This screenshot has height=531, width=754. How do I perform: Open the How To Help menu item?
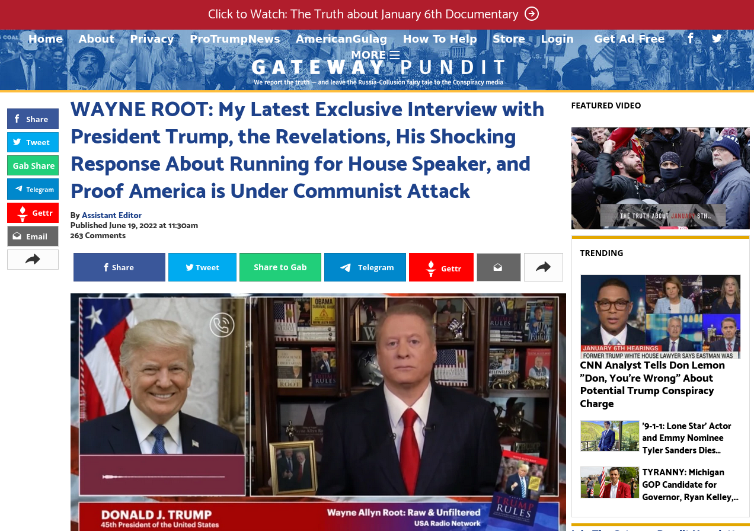[440, 39]
